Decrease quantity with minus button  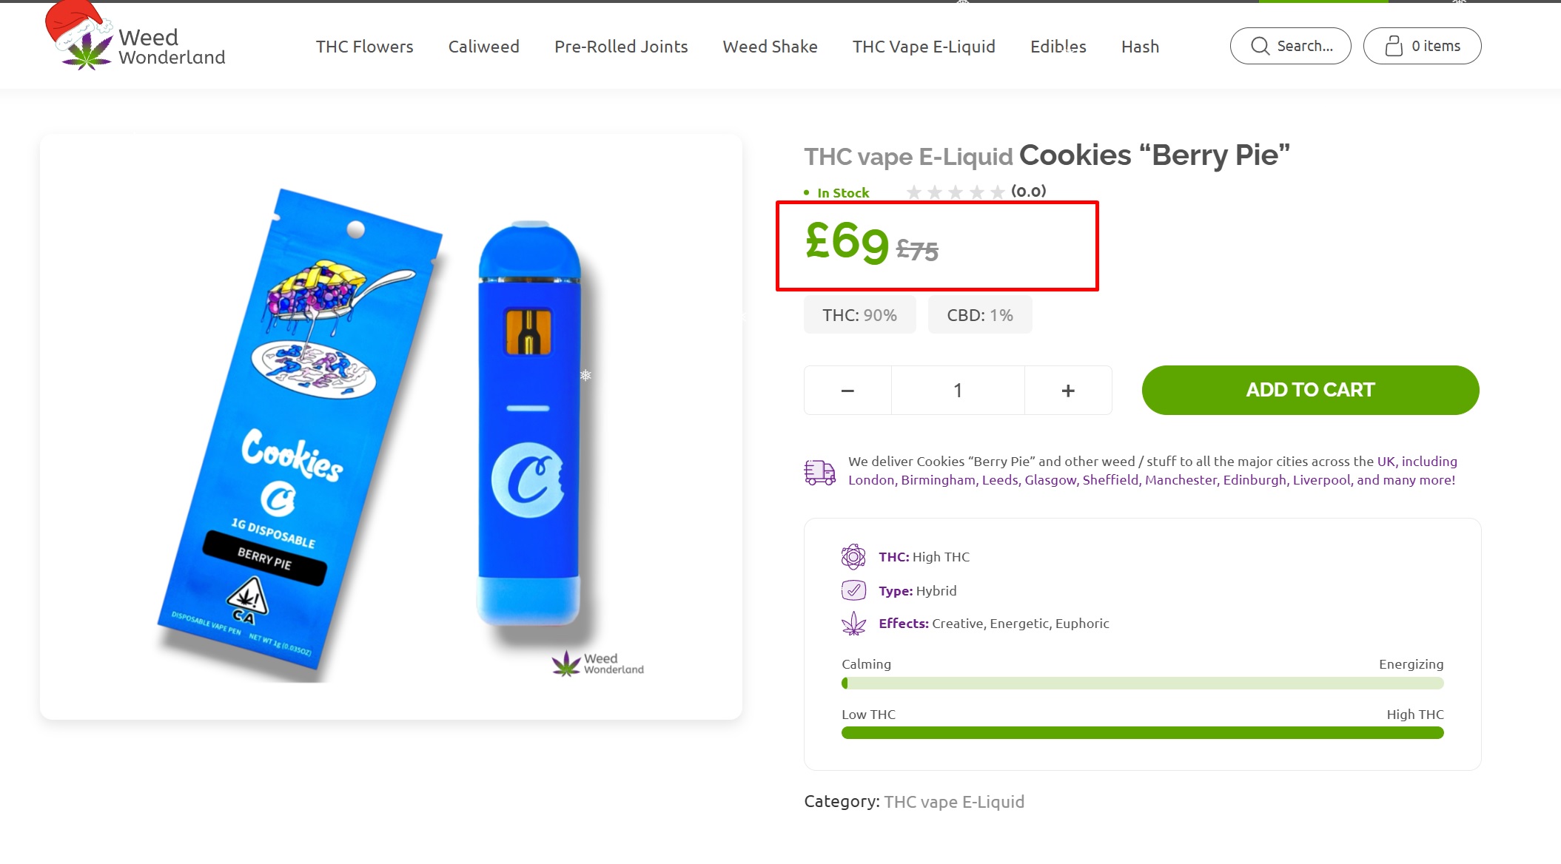pyautogui.click(x=847, y=391)
